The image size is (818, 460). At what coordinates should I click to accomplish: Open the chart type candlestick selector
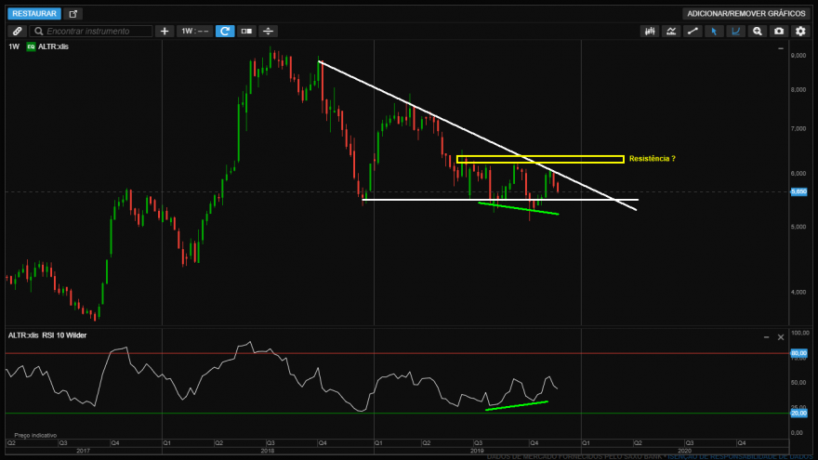tap(650, 32)
